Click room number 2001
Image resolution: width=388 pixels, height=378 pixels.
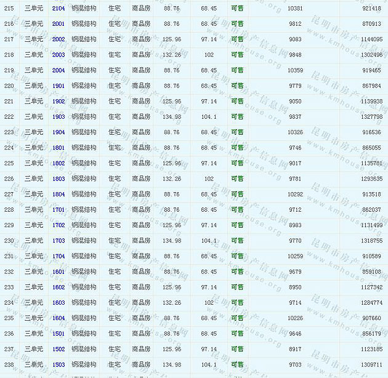[59, 23]
